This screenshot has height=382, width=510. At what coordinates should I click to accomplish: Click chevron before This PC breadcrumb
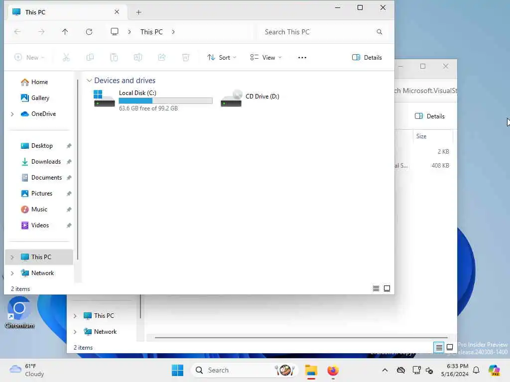[x=129, y=32]
